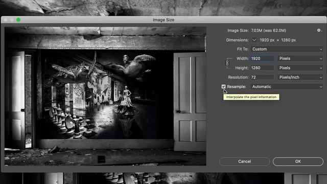Click the Resample label text

click(x=237, y=86)
